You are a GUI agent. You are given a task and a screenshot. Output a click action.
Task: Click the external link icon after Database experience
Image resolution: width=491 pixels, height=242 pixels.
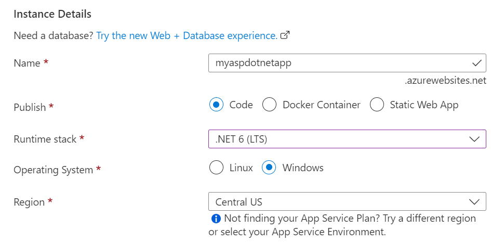pyautogui.click(x=285, y=36)
